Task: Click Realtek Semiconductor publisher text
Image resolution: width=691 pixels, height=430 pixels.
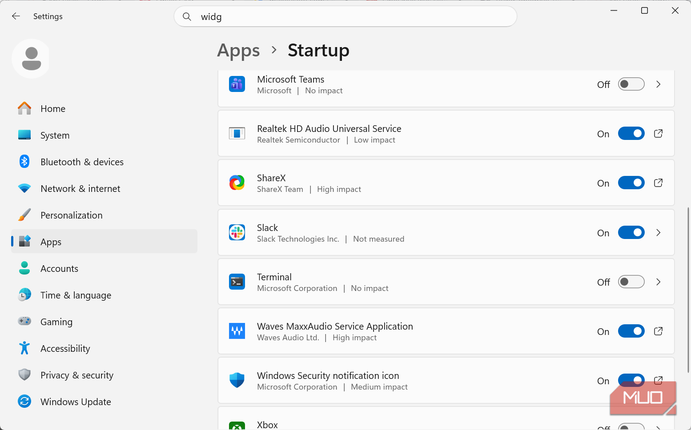Action: click(298, 140)
